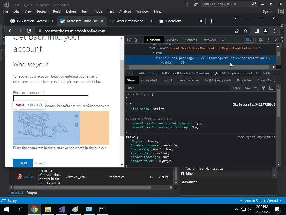
Task: Switch to the What is the ISP of IP tab
Action: (x=131, y=21)
